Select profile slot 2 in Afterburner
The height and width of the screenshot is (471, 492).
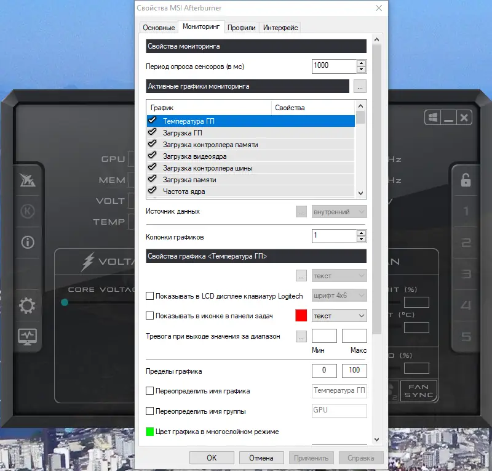point(466,243)
